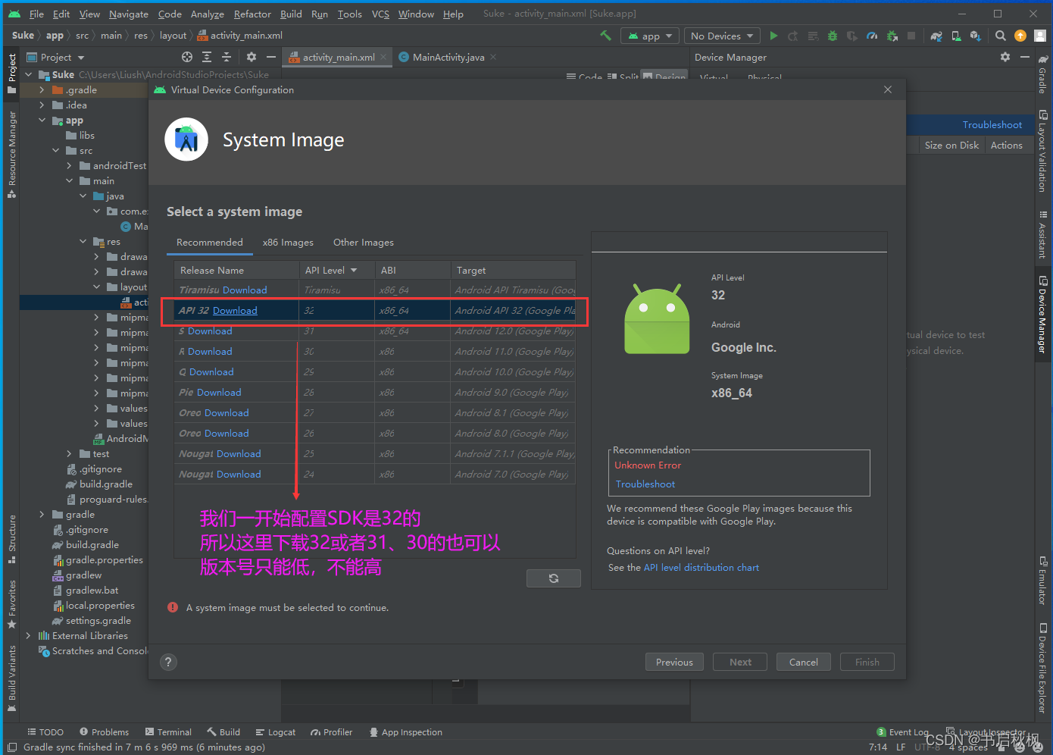The height and width of the screenshot is (755, 1053).
Task: Switch to MainActivity.java editor tab
Action: pos(448,57)
